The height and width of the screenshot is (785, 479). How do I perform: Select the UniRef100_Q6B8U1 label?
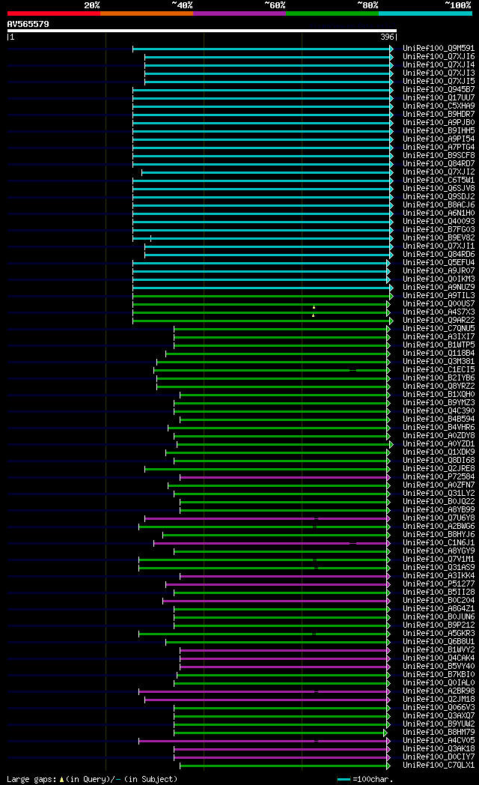(439, 642)
